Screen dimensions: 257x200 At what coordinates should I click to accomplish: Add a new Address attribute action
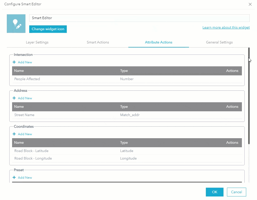point(22,98)
